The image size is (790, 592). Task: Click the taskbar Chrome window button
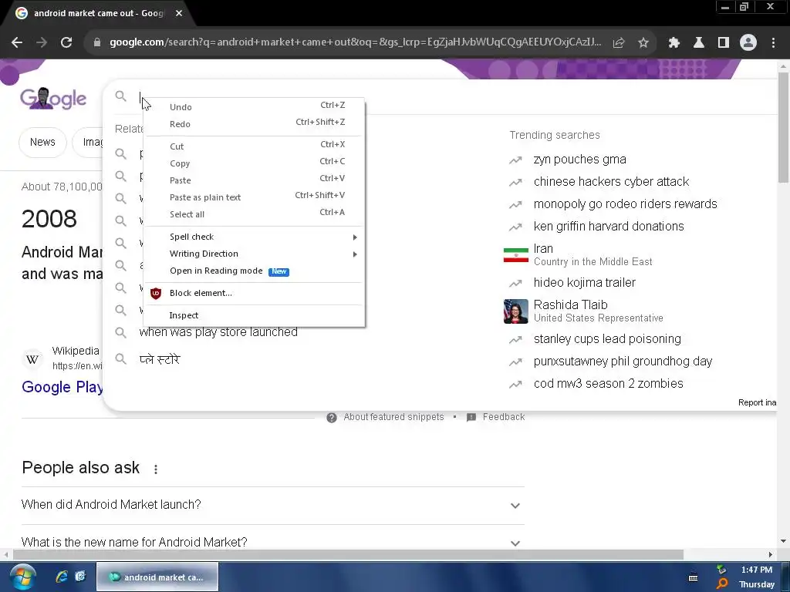tap(157, 577)
